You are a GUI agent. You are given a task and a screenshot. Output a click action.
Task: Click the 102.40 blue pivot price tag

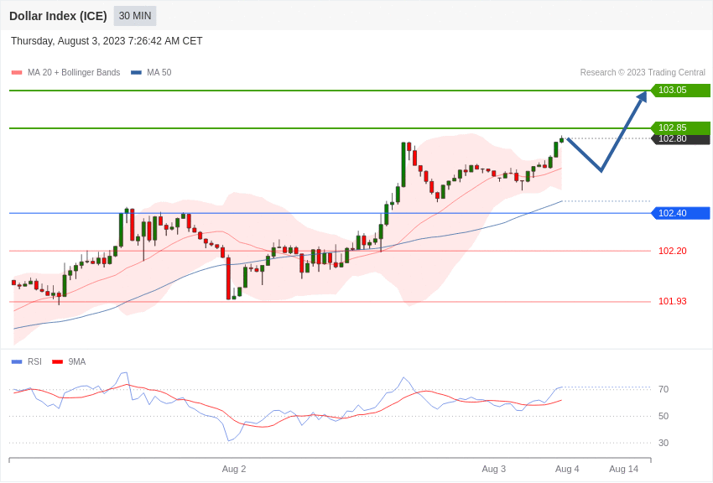tap(681, 213)
